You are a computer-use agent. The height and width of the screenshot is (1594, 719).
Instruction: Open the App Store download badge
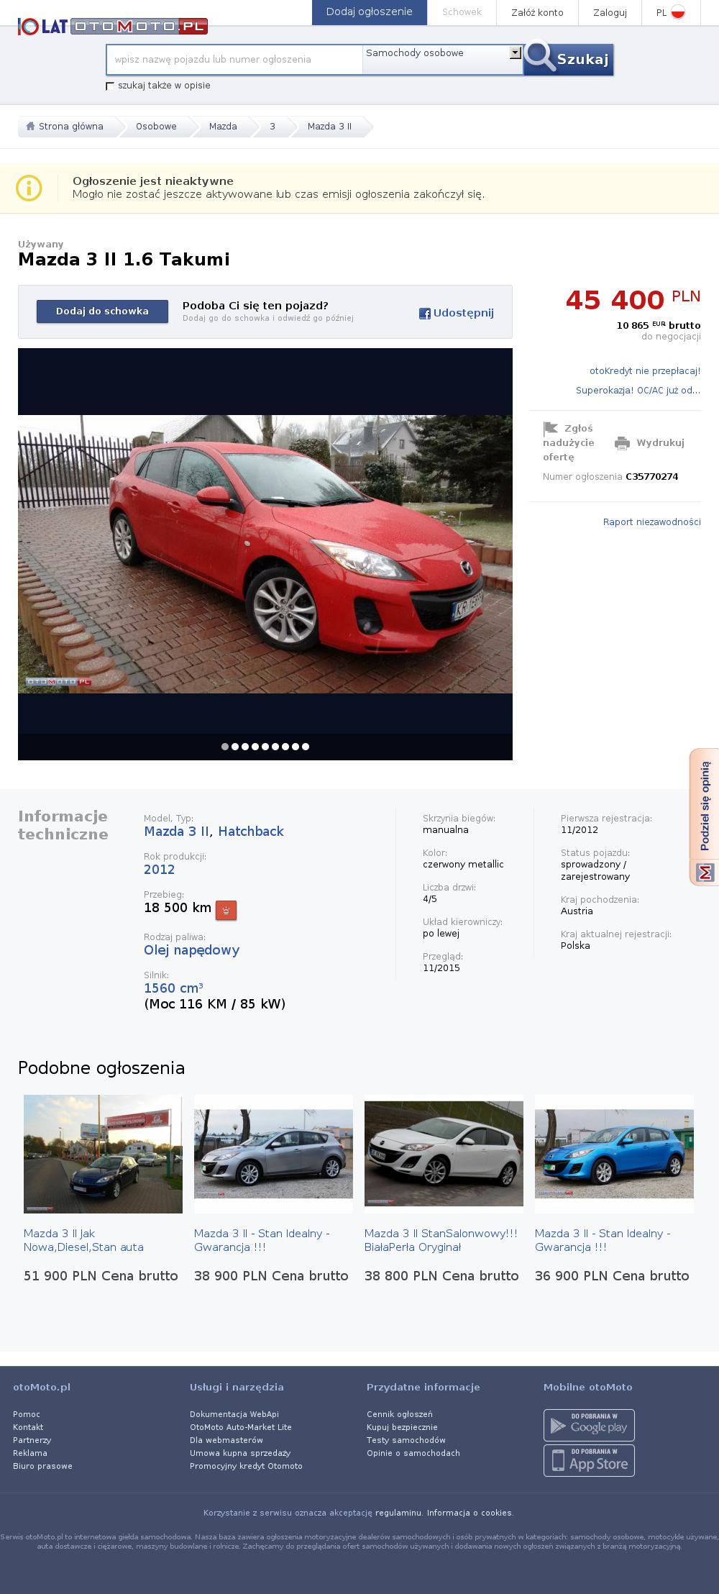pos(589,1460)
